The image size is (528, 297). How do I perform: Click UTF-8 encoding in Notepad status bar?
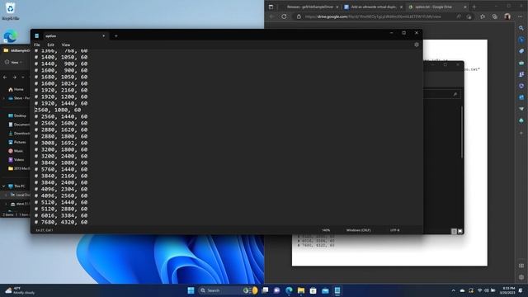(394, 230)
